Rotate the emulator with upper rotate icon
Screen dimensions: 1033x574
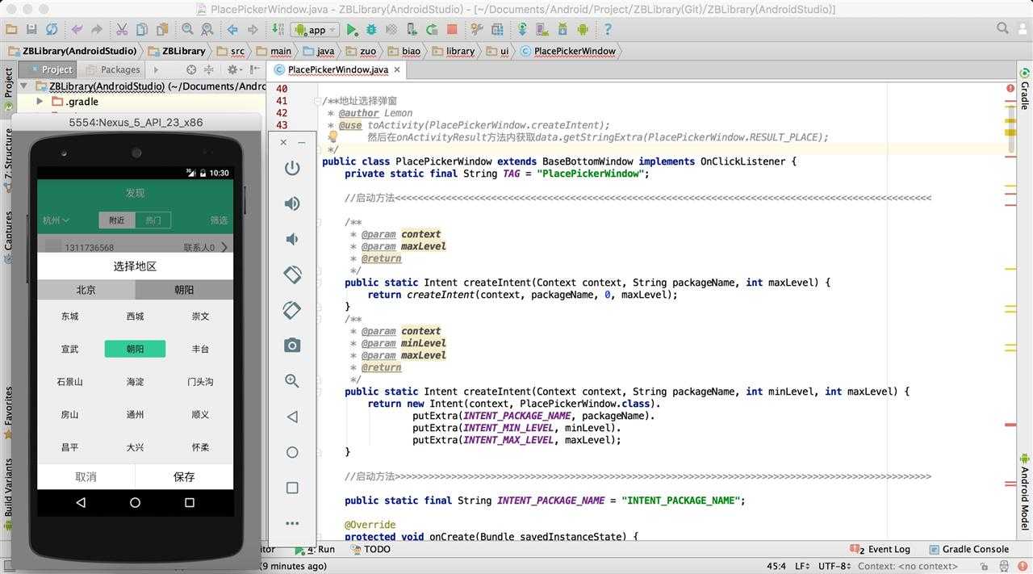tap(292, 274)
